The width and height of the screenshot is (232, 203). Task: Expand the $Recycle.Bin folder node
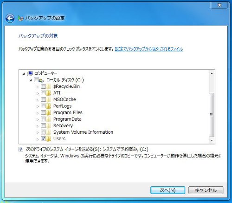38,87
